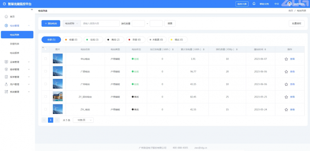Sort by 累计发电量 column sort arrows
Image resolution: width=310 pixels, height=151 pixels.
pos(204,49)
